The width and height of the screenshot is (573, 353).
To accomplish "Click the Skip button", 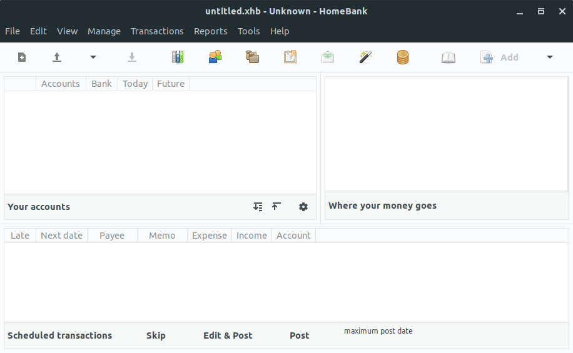I will click(156, 336).
